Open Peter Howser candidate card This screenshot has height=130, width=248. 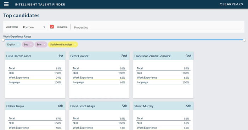click(x=99, y=75)
